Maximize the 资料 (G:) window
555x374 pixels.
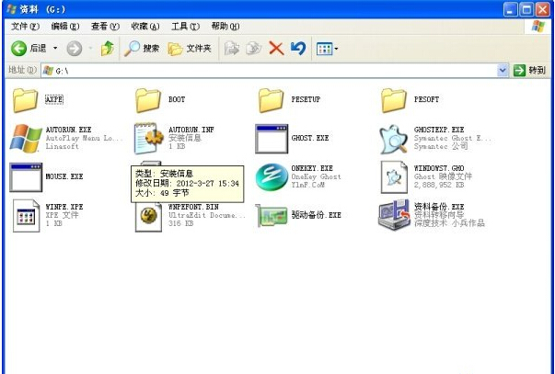point(526,10)
